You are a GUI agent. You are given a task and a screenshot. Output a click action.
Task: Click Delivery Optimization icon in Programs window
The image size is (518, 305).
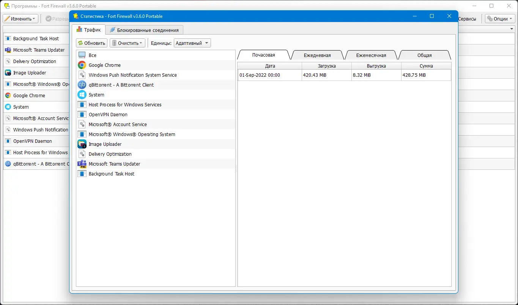8,61
